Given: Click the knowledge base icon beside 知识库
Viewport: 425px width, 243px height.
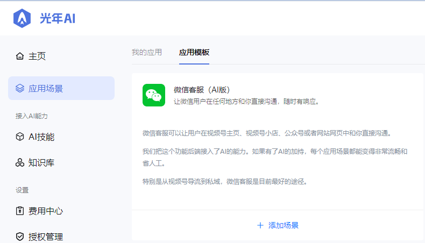Looking at the screenshot, I should click(20, 162).
